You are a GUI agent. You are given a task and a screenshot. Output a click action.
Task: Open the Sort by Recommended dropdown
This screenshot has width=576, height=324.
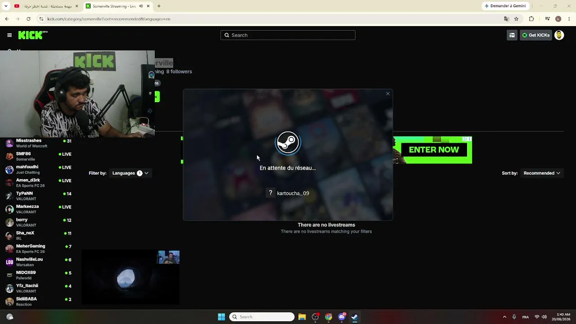pyautogui.click(x=542, y=173)
